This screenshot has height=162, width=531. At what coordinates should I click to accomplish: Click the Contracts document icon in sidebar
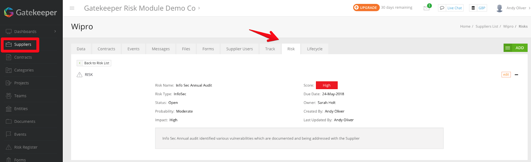(9, 57)
